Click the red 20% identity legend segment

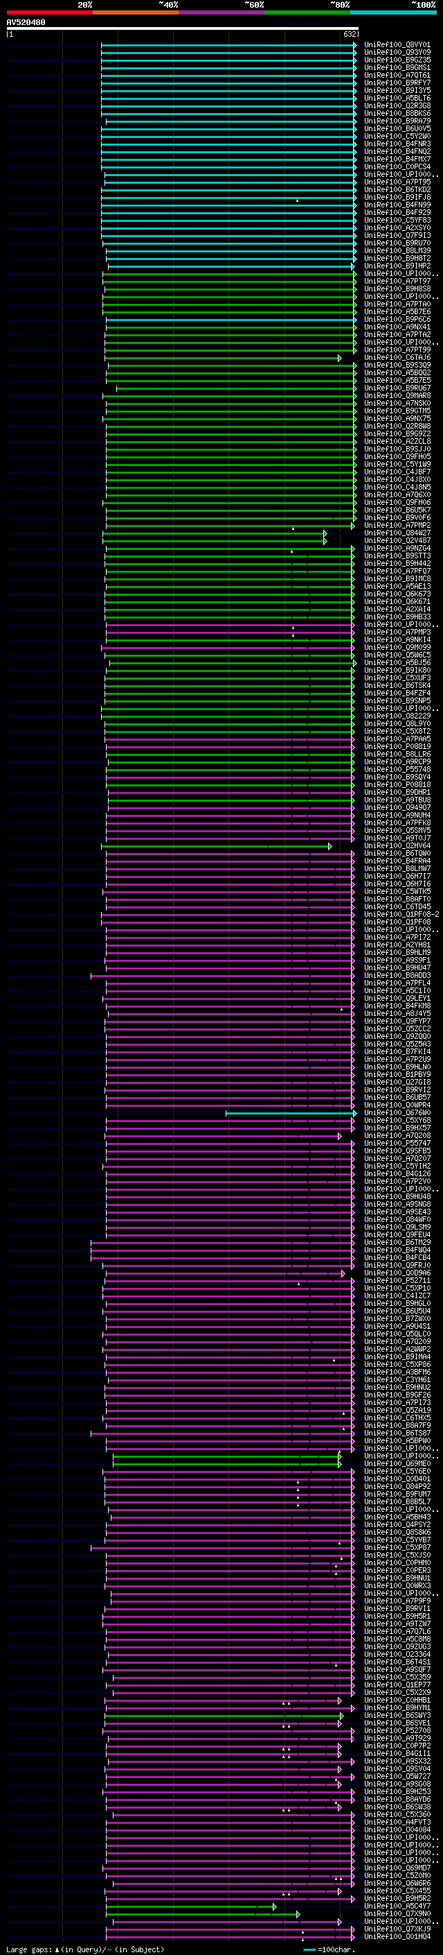pyautogui.click(x=49, y=12)
